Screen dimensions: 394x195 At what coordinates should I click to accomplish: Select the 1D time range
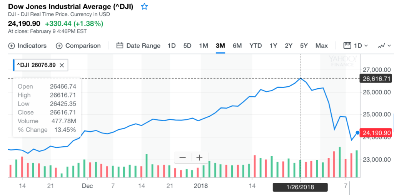click(171, 46)
